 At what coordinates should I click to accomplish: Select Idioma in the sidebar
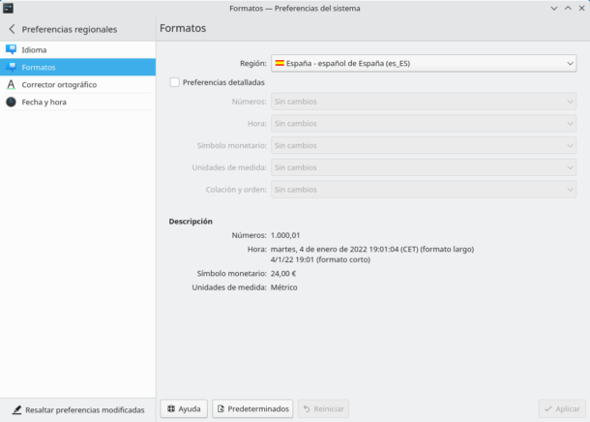point(78,49)
